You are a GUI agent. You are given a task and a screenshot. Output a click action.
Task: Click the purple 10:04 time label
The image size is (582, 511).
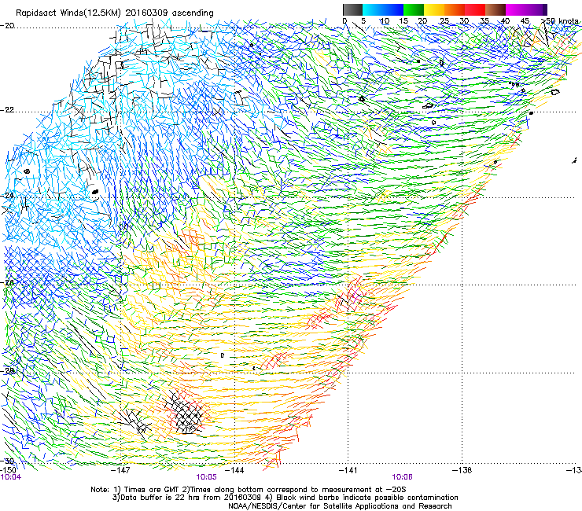click(x=11, y=477)
